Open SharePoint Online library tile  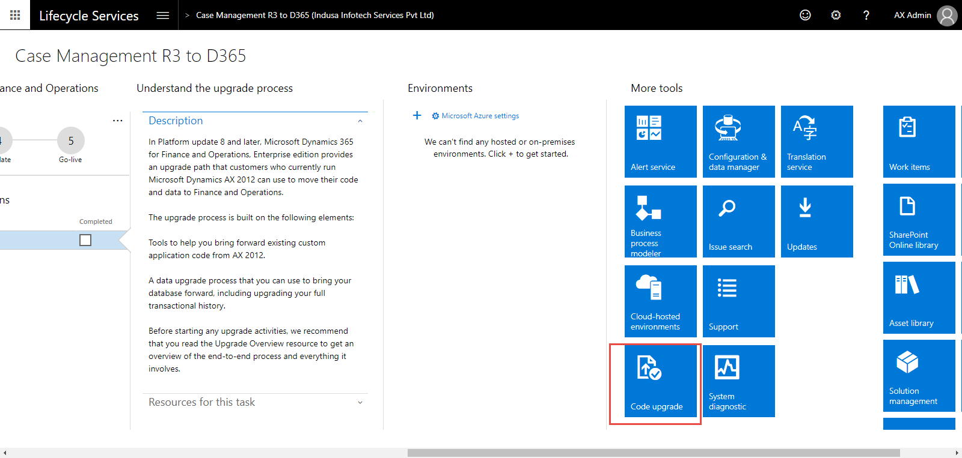coord(919,220)
